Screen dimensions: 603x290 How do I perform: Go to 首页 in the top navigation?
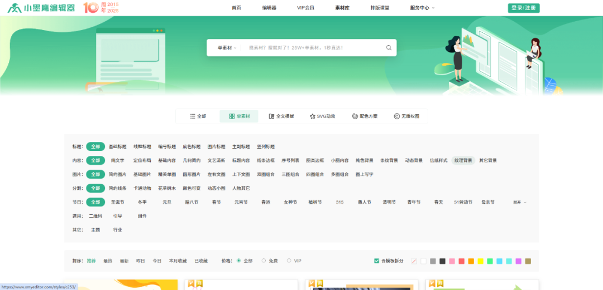click(237, 8)
